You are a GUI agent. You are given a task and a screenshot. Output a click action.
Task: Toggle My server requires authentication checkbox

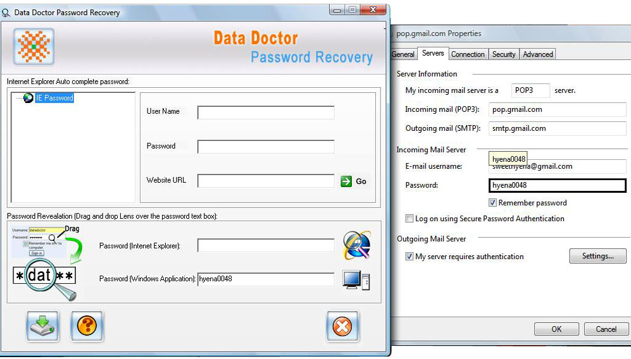pos(409,257)
